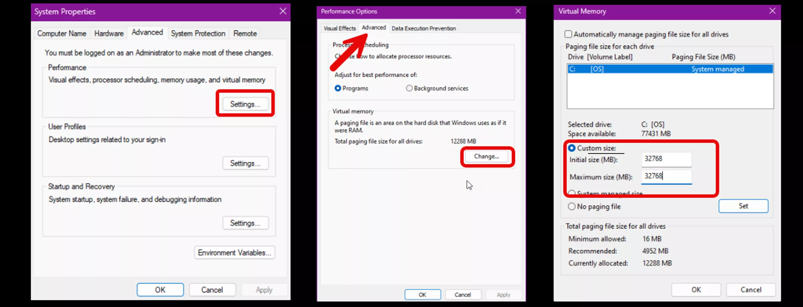Select Advanced tab in System Properties

coord(147,32)
